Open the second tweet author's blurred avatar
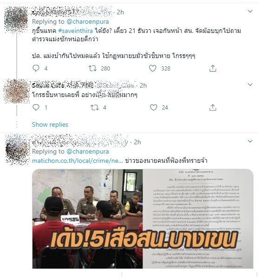The width and height of the screenshot is (259, 277). [17, 91]
